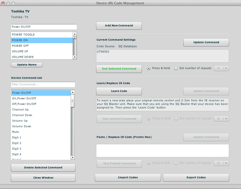Click down arrow of the POWER command list scrollbar

(75, 57)
